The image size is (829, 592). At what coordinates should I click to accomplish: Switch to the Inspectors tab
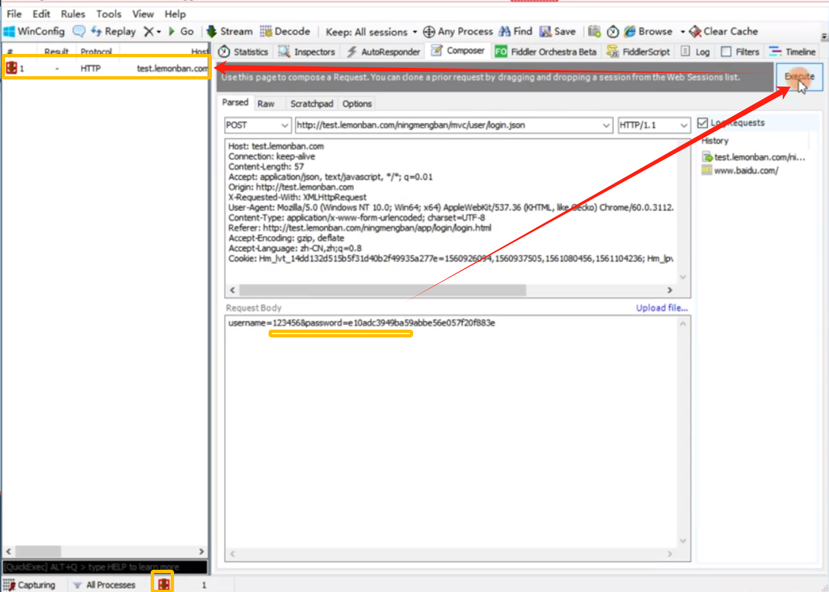(307, 52)
